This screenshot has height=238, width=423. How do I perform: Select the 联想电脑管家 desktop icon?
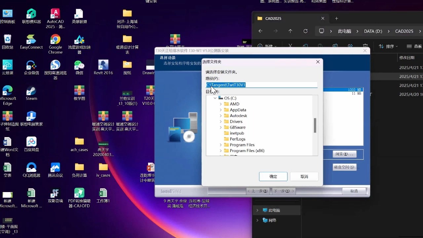[31, 119]
